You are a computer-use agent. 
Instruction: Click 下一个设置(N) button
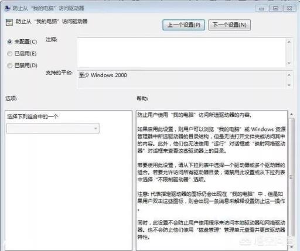229,25
